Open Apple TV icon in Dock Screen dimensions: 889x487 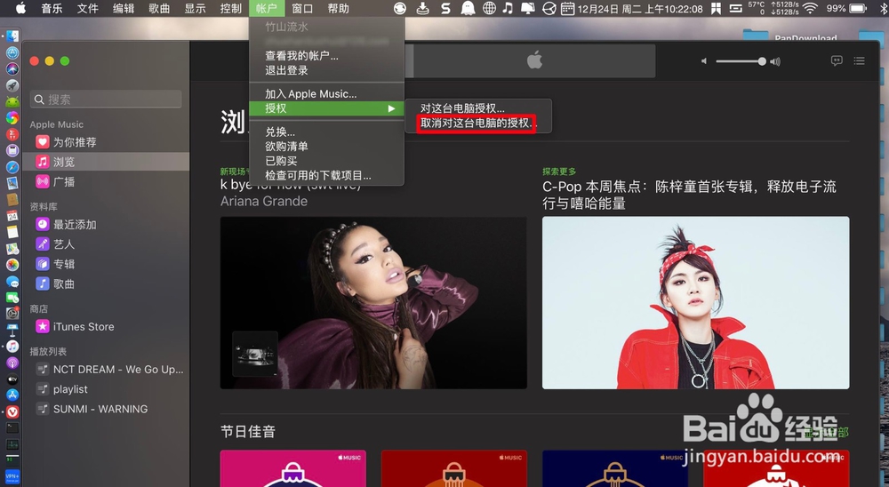point(12,379)
